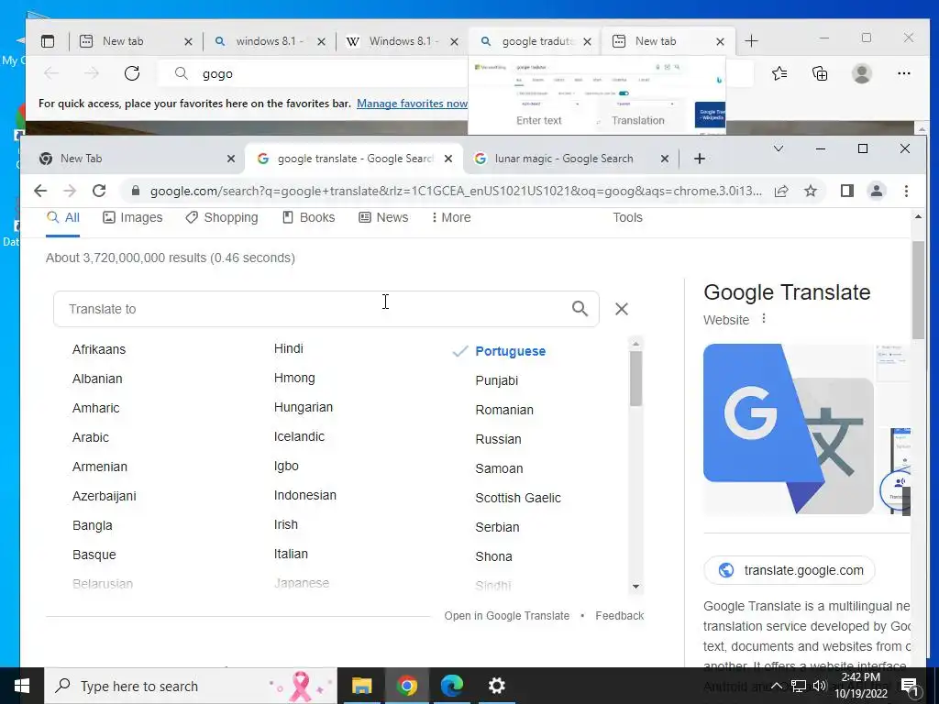This screenshot has width=939, height=704.
Task: Open the More search filters dropdown
Action: [x=451, y=217]
